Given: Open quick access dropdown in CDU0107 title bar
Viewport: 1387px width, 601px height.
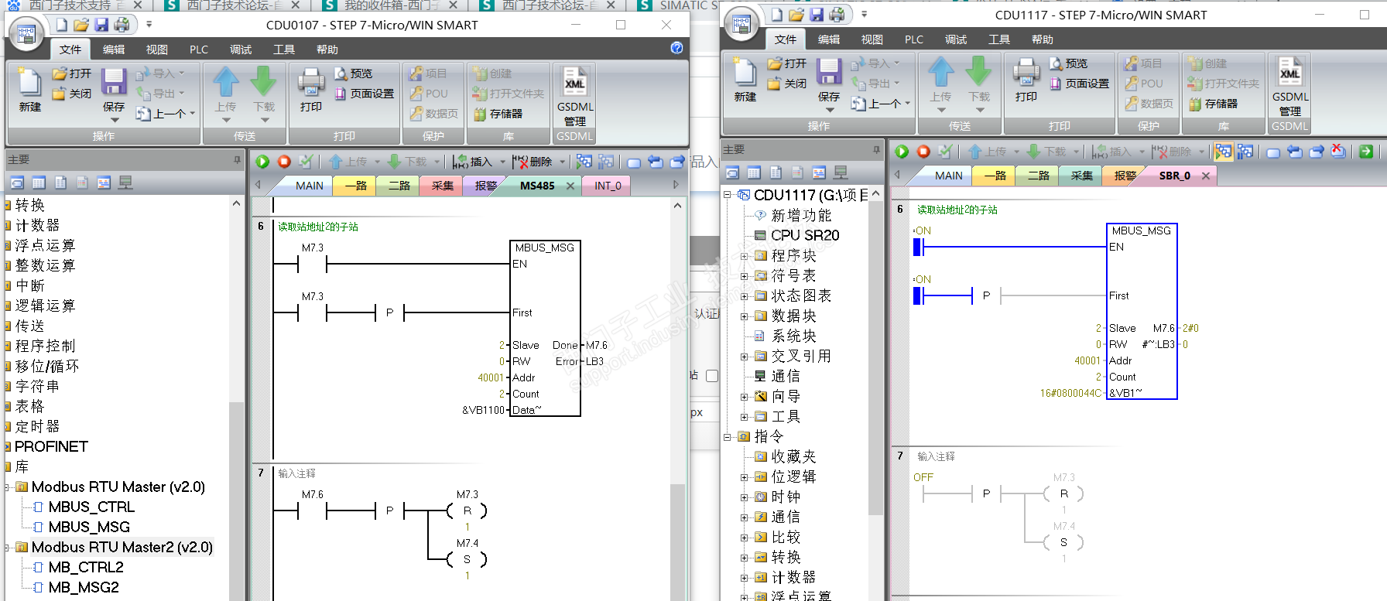Looking at the screenshot, I should click(x=149, y=25).
